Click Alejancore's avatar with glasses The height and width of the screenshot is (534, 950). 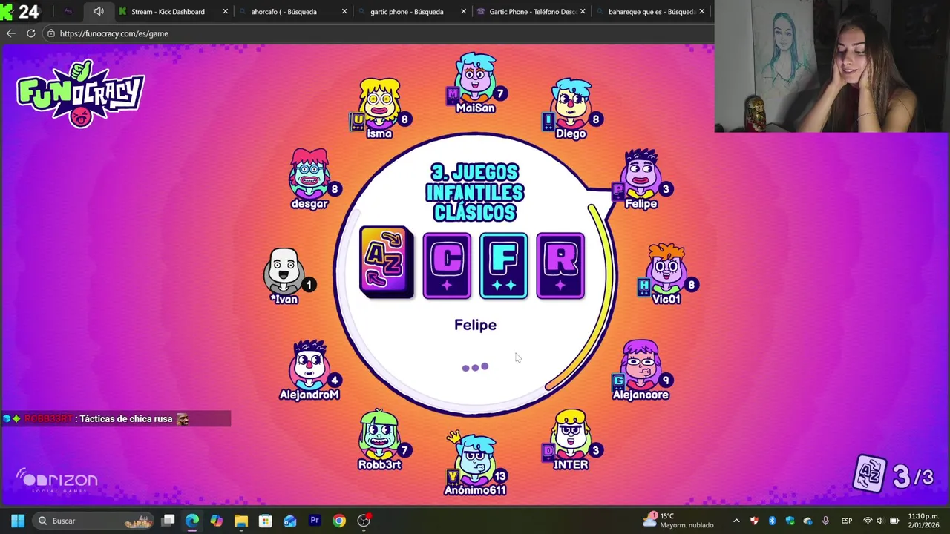point(641,364)
